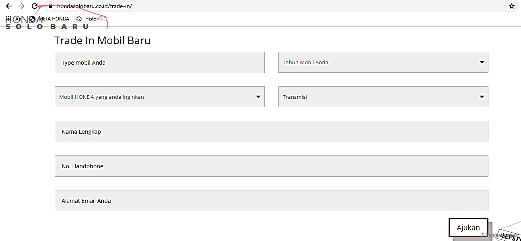
Task: Click the Trade In Mobil Baru heading
Action: point(102,41)
